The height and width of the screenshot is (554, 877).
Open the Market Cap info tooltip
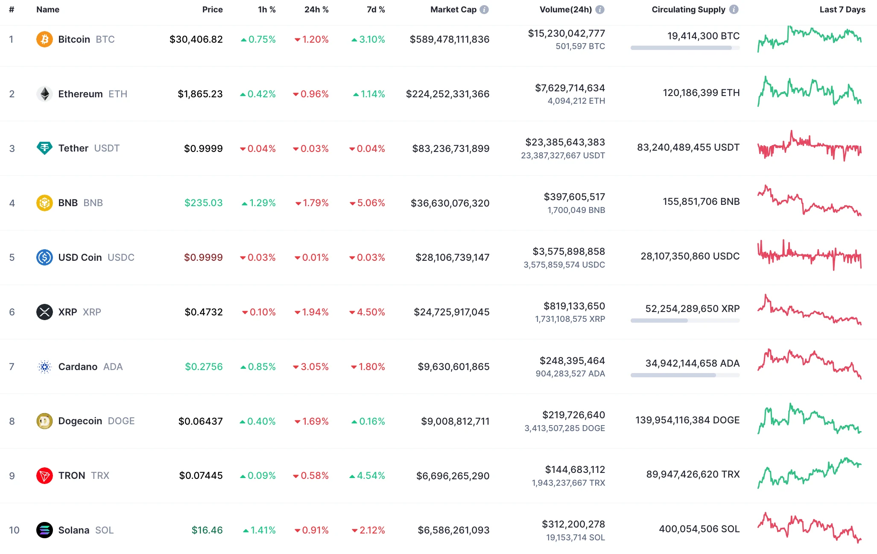coord(483,9)
